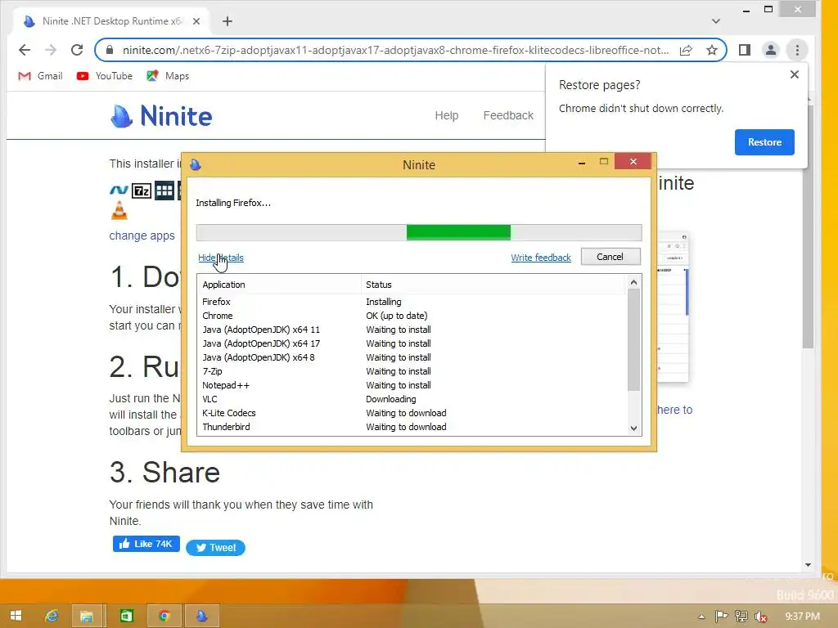Click the .NET app icon on webpage

coord(119,190)
